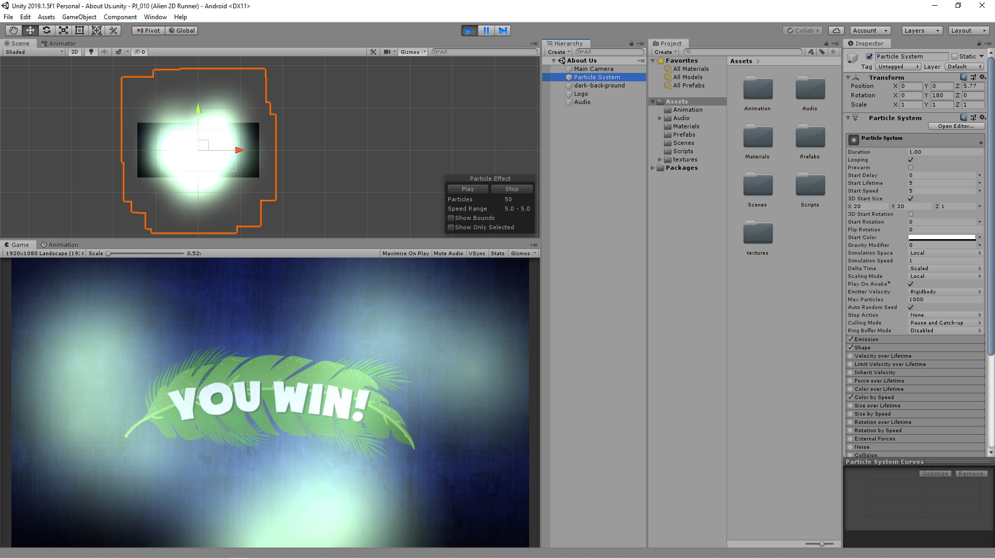Toggle scene lighting bulb icon
The image size is (995, 559).
(x=91, y=52)
